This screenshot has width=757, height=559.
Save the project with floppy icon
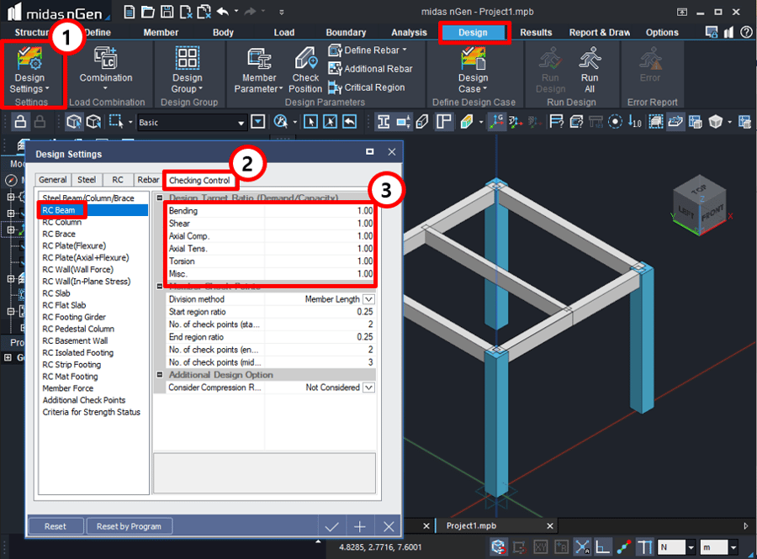coord(167,12)
